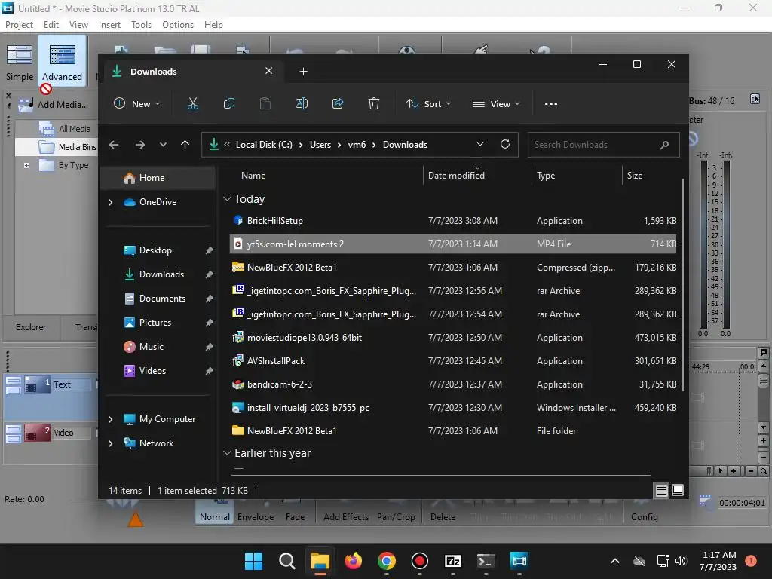This screenshot has width=772, height=579.
Task: Expand OneDrive in navigation pane
Action: [x=110, y=202]
